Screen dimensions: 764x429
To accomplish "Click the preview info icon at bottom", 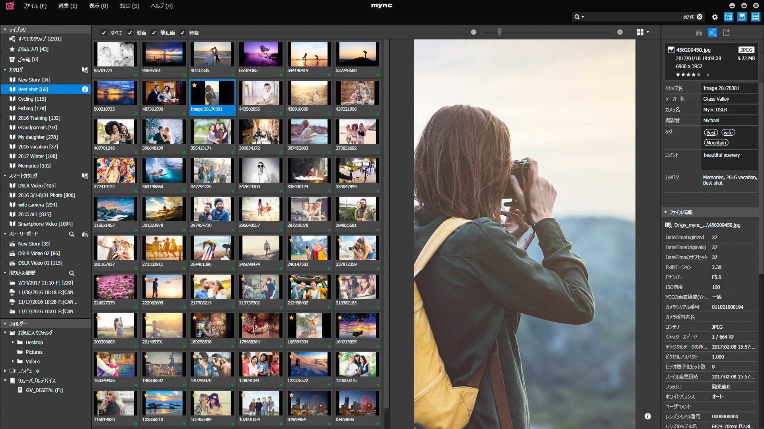I will click(x=648, y=416).
